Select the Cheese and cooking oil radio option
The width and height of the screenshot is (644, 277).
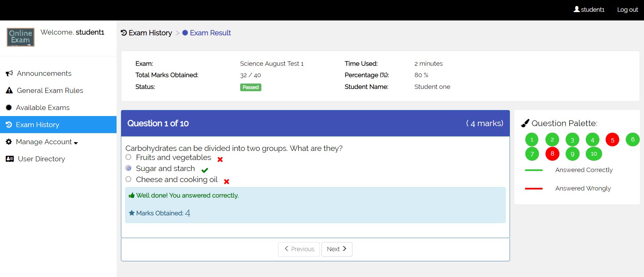(128, 179)
